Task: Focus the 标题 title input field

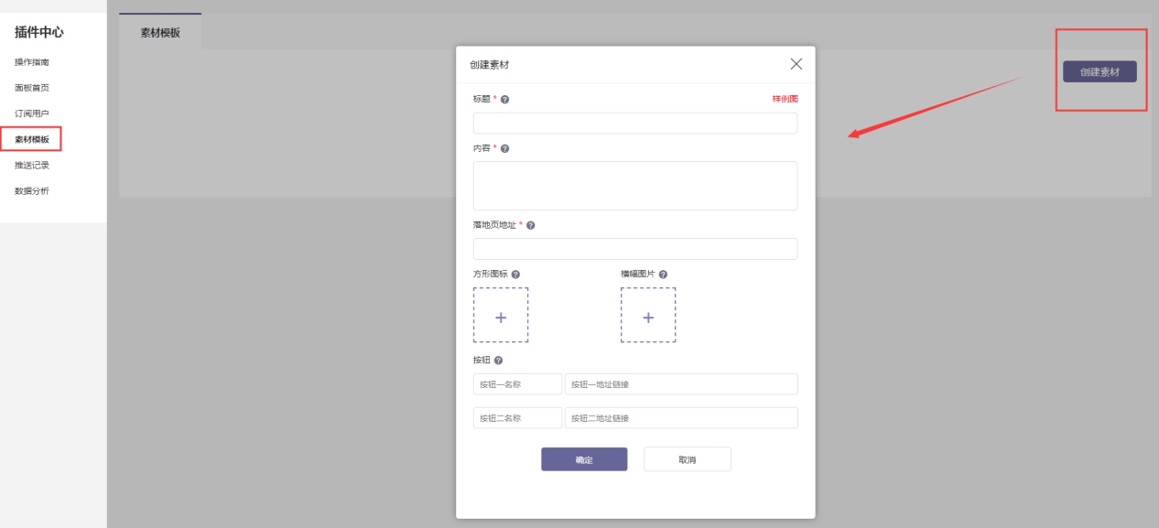Action: tap(634, 124)
